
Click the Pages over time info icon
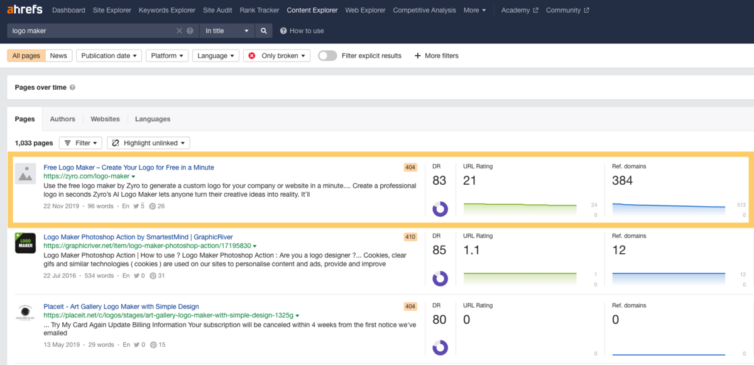coord(72,88)
